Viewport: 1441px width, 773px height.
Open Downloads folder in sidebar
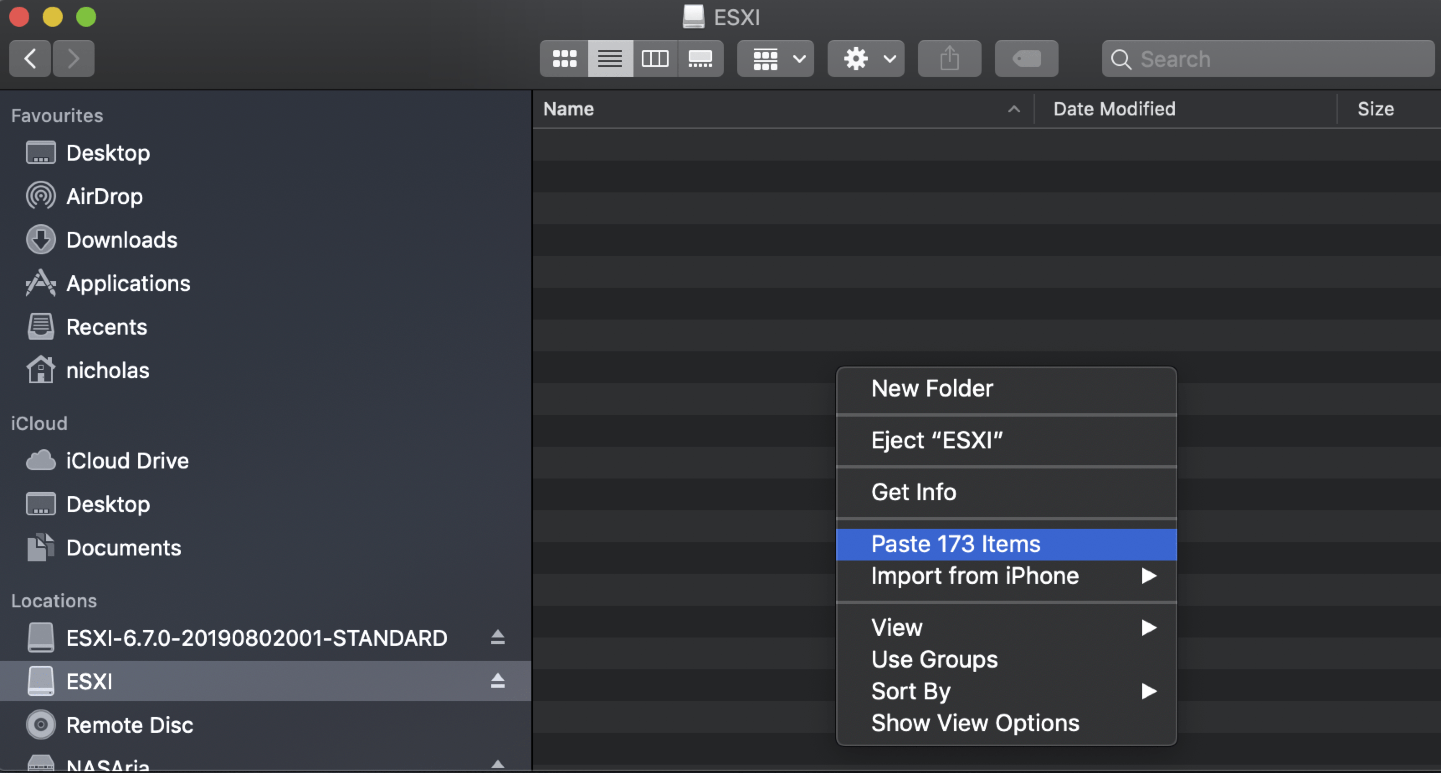coord(121,240)
